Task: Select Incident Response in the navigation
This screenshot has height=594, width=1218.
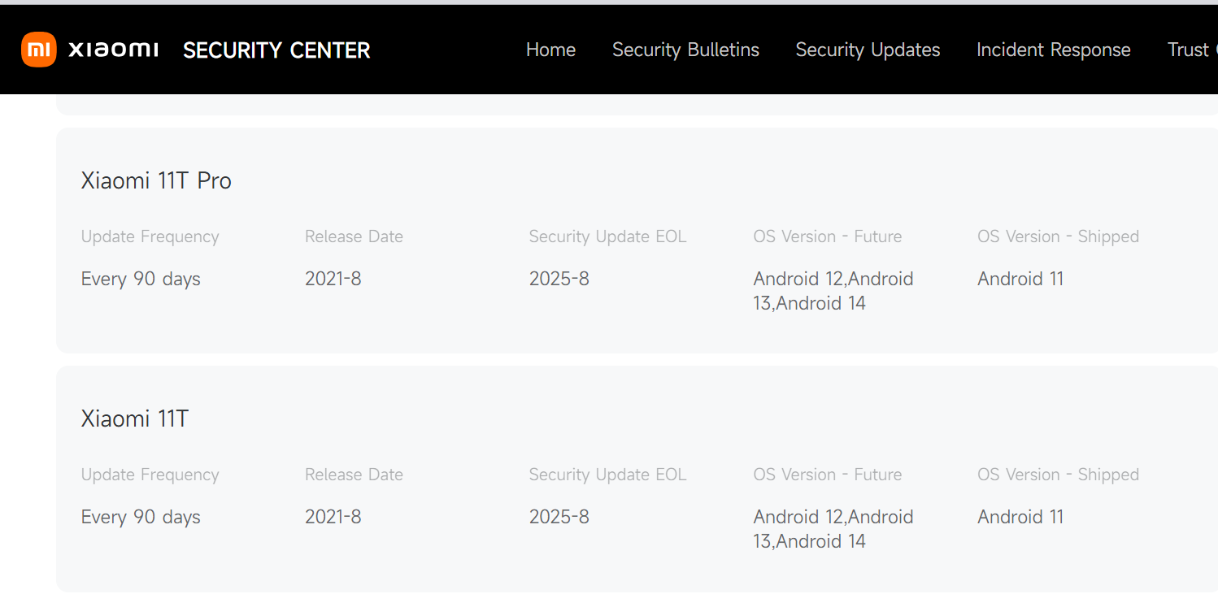Action: pyautogui.click(x=1053, y=50)
